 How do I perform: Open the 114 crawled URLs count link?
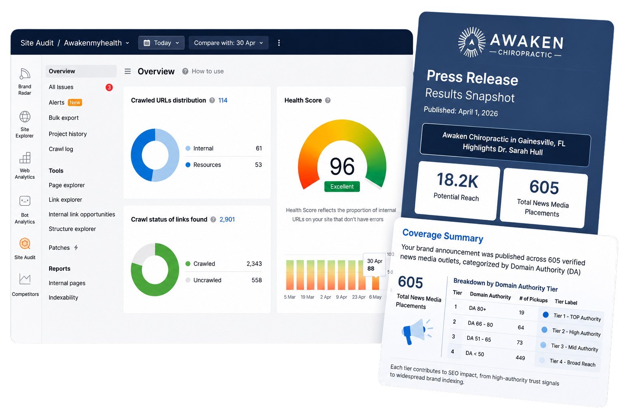tap(223, 100)
